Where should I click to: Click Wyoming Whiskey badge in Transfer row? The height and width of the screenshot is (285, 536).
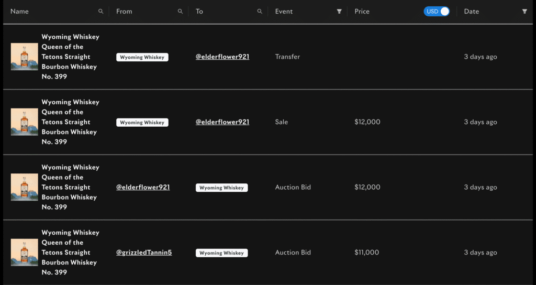coord(142,57)
